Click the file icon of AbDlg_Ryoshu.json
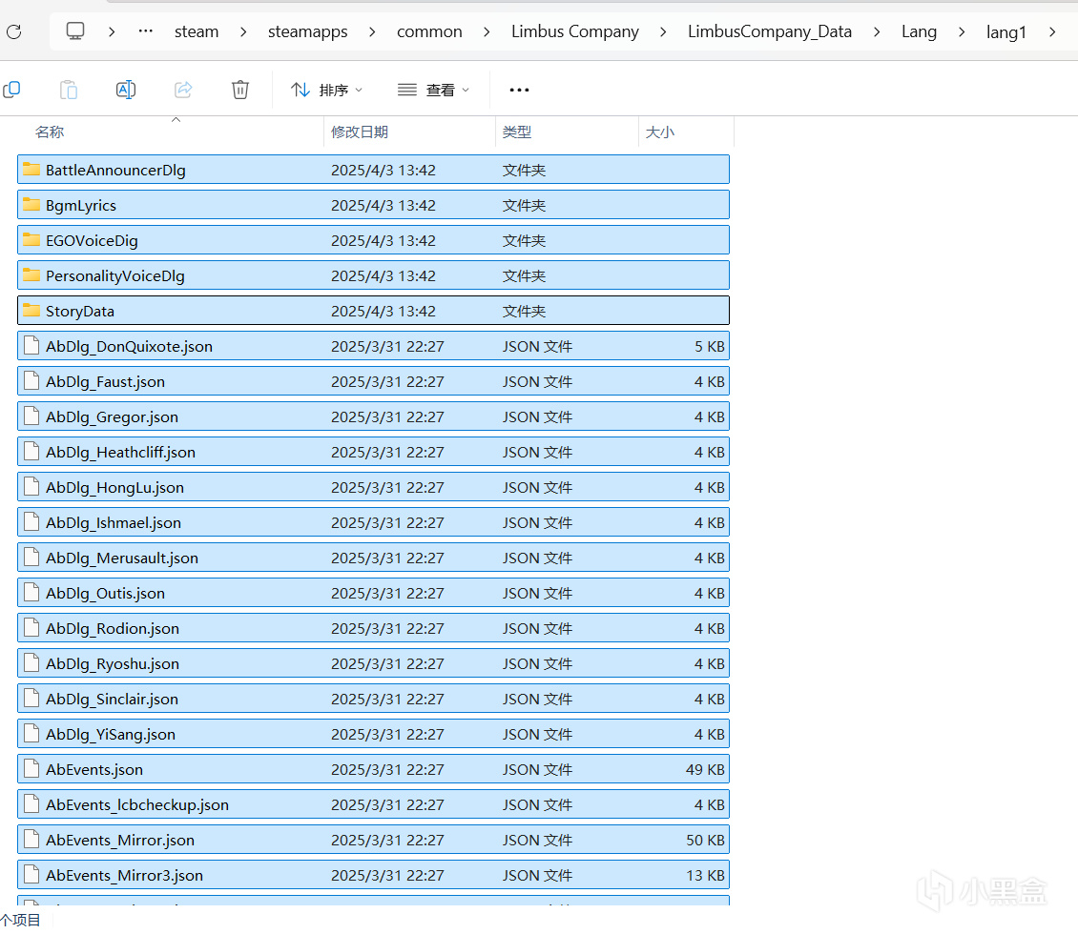 (31, 662)
